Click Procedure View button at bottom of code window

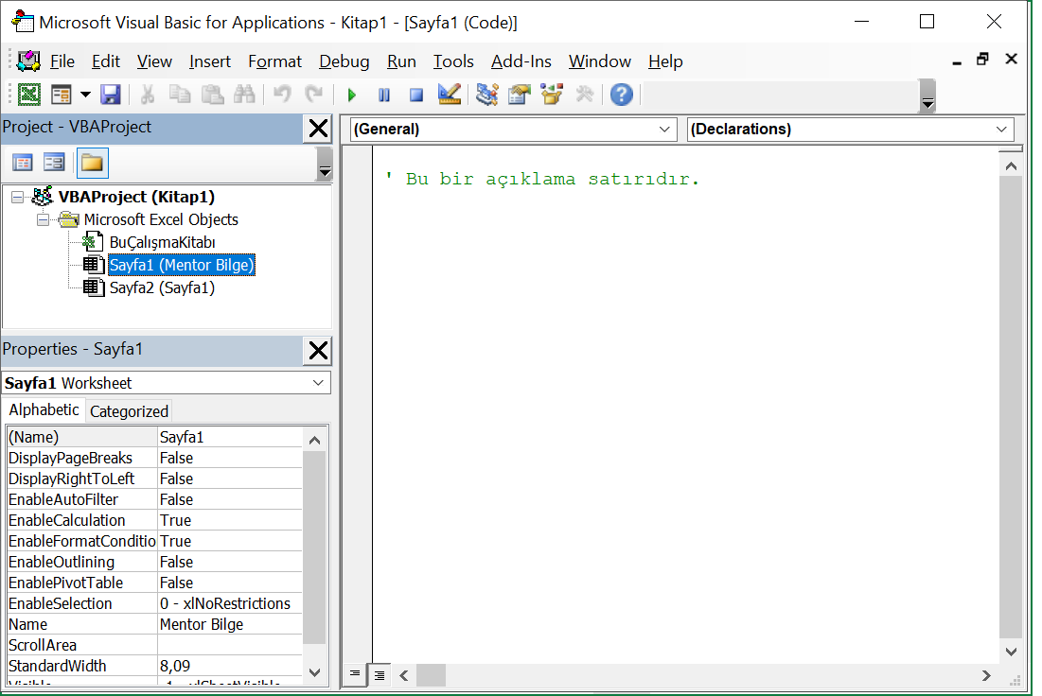355,675
